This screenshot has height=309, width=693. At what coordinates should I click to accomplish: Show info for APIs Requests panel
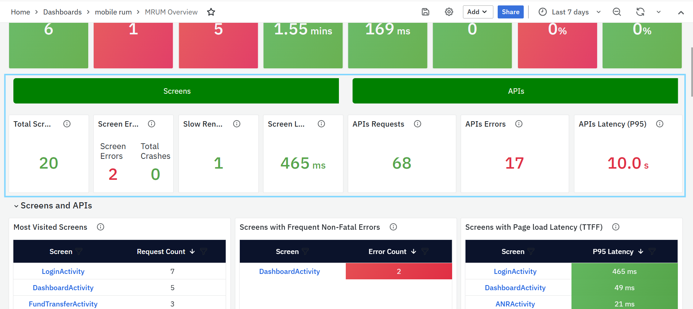tap(417, 124)
